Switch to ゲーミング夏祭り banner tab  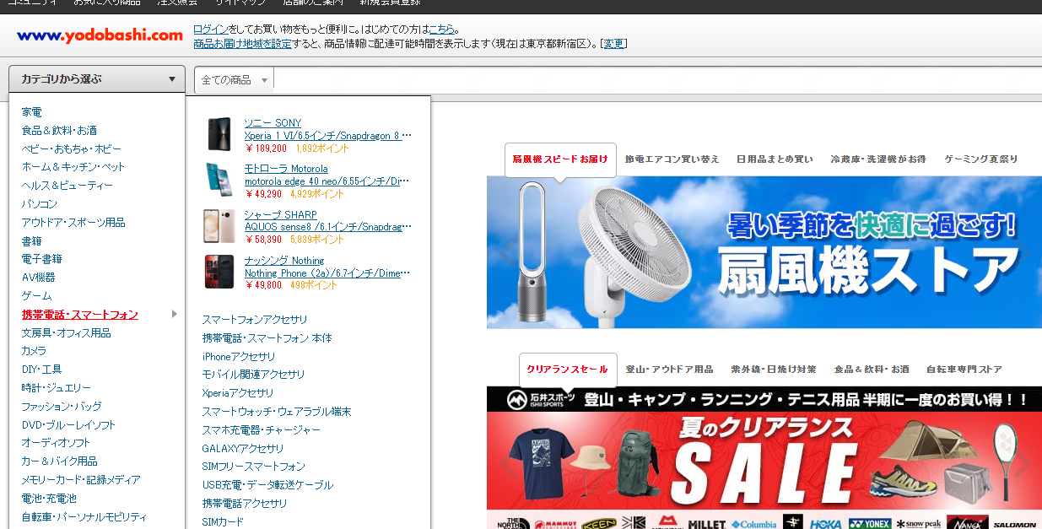980,159
